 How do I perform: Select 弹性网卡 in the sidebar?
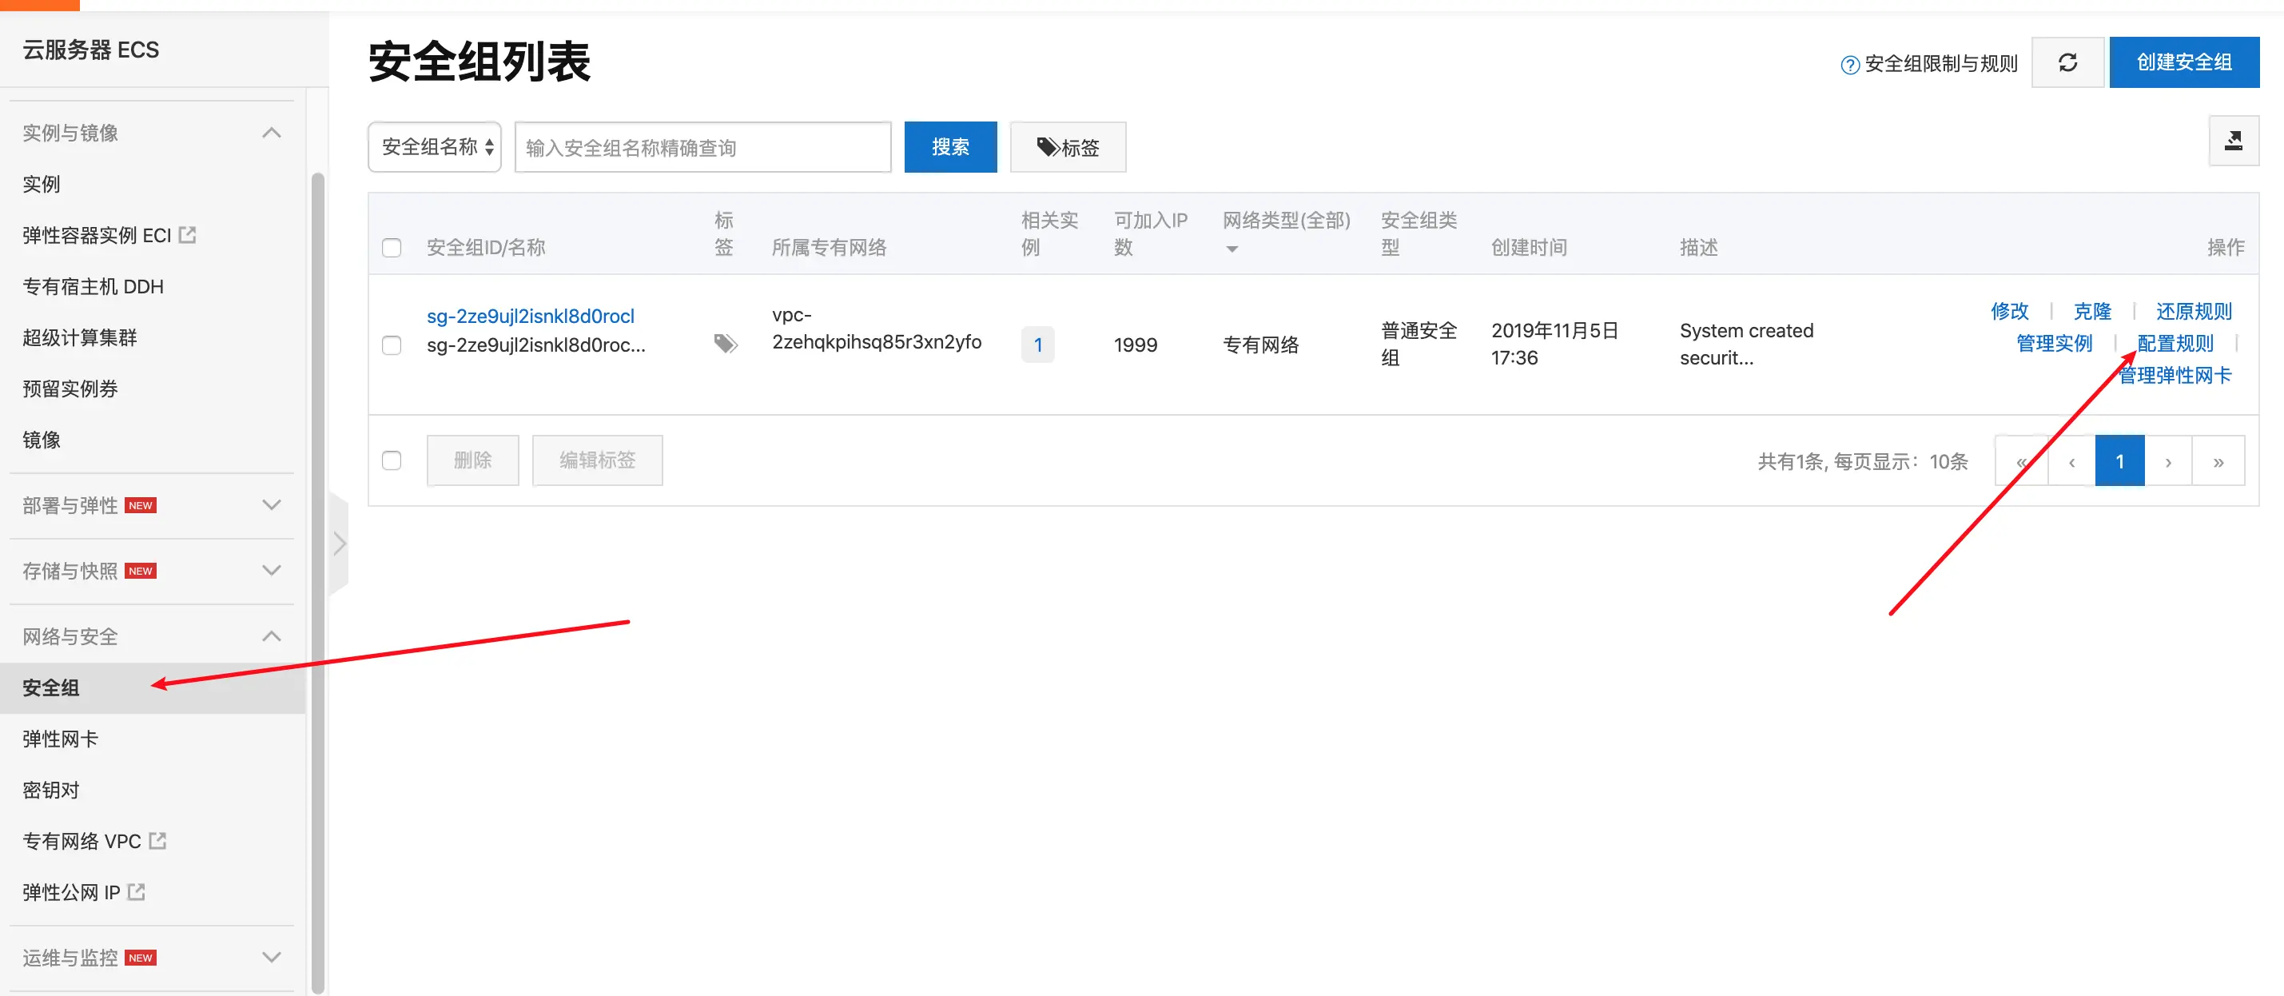tap(60, 739)
